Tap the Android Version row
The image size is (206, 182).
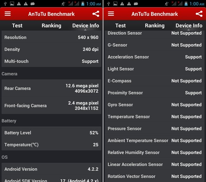(51, 169)
